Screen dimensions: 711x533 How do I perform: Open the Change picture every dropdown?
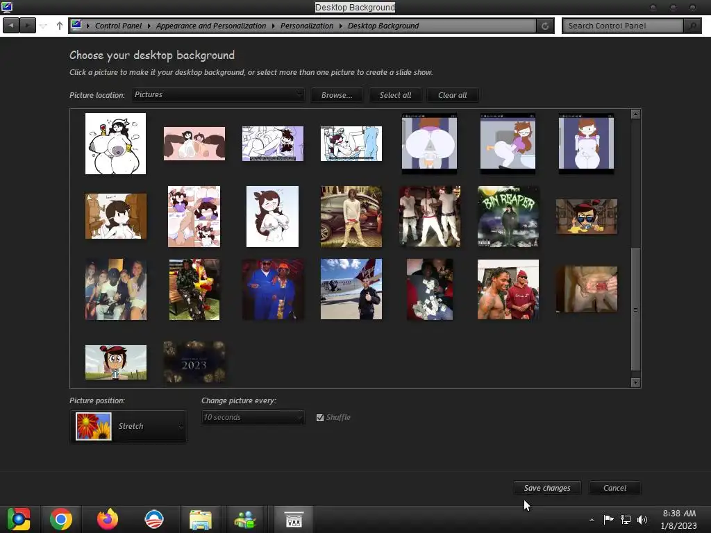tap(253, 417)
